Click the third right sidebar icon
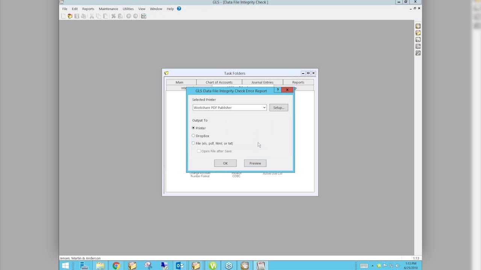Image resolution: width=481 pixels, height=270 pixels. [418, 40]
